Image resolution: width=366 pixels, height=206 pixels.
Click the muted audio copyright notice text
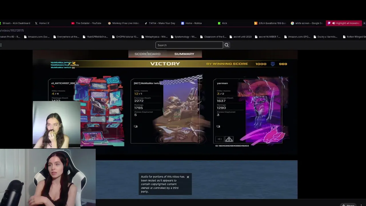click(x=162, y=184)
